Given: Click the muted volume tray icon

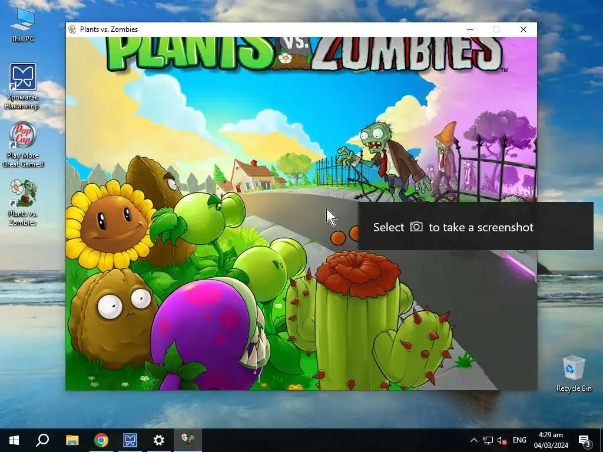Looking at the screenshot, I should tap(502, 440).
